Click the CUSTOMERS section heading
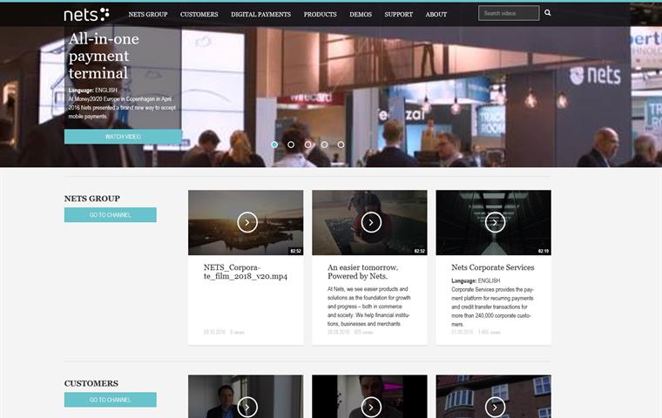 tap(91, 383)
